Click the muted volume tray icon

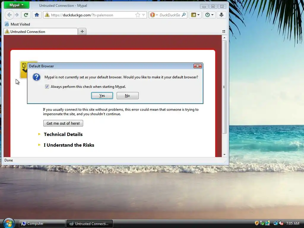point(281,223)
